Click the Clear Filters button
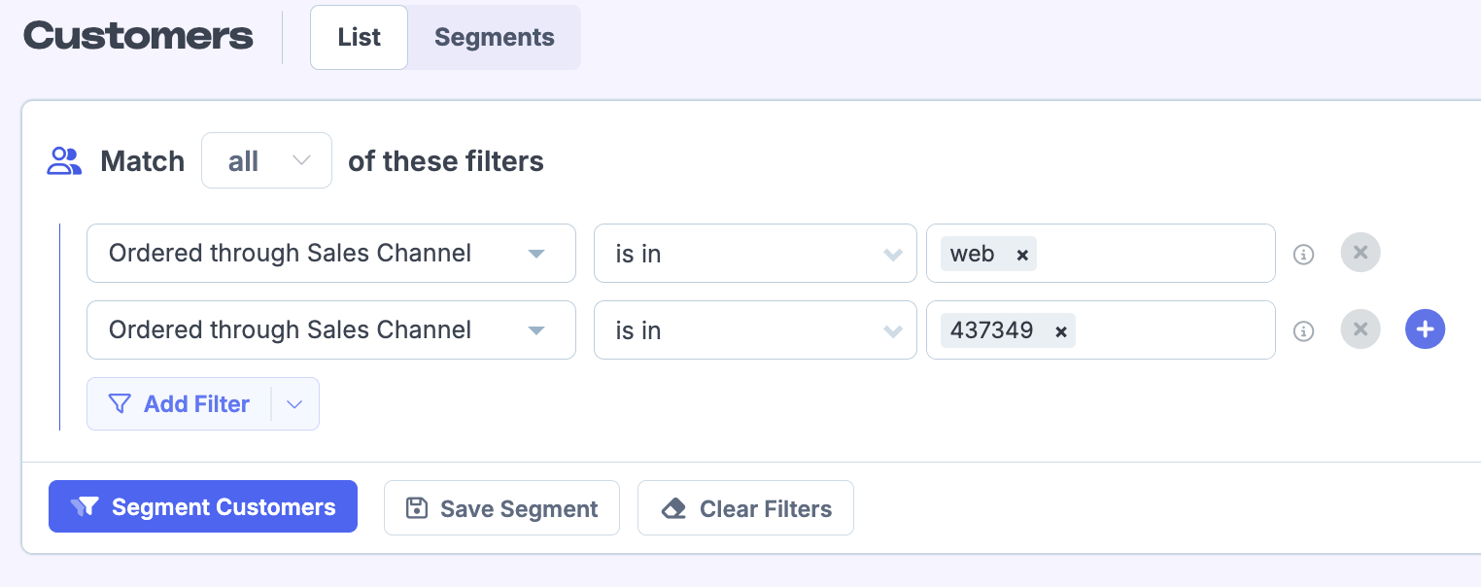The image size is (1481, 587). (x=745, y=508)
